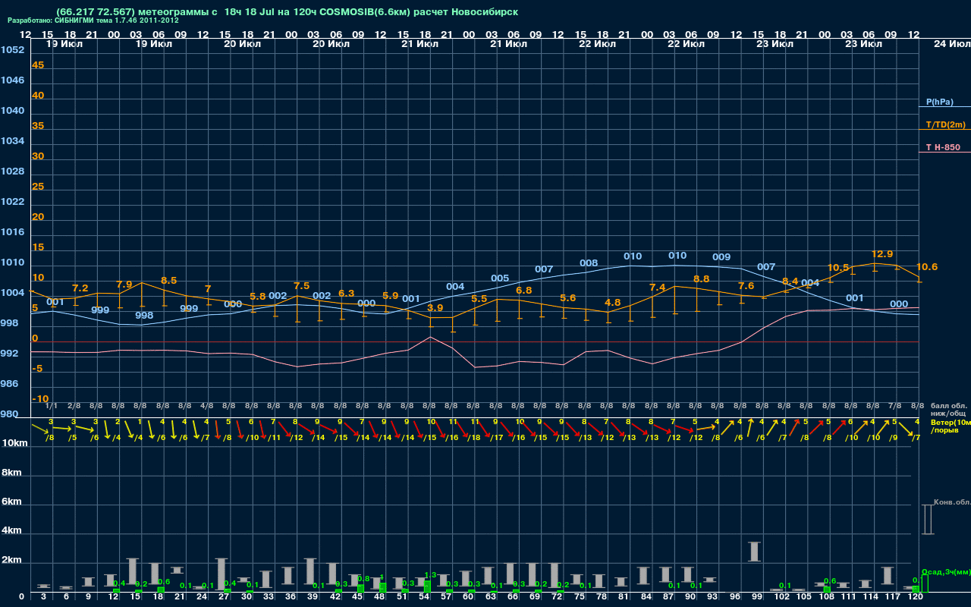Click the 'балл обл. ниж/общ' legend text
This screenshot has width=971, height=607.
click(947, 410)
